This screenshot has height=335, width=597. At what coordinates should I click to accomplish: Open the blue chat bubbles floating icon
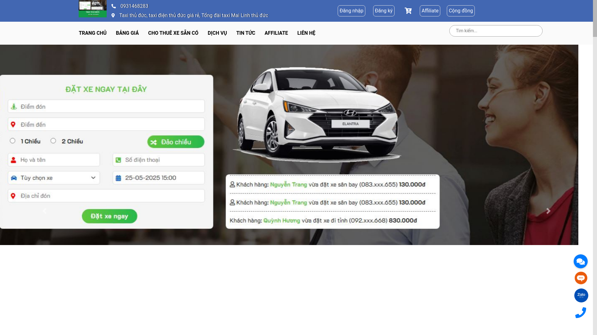tap(581, 261)
